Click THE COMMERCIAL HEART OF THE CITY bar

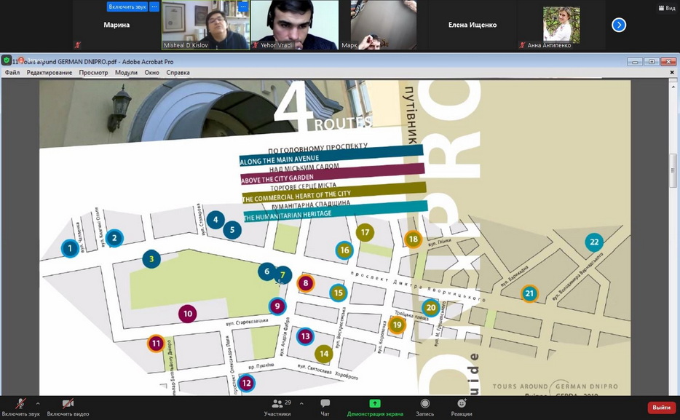point(334,192)
